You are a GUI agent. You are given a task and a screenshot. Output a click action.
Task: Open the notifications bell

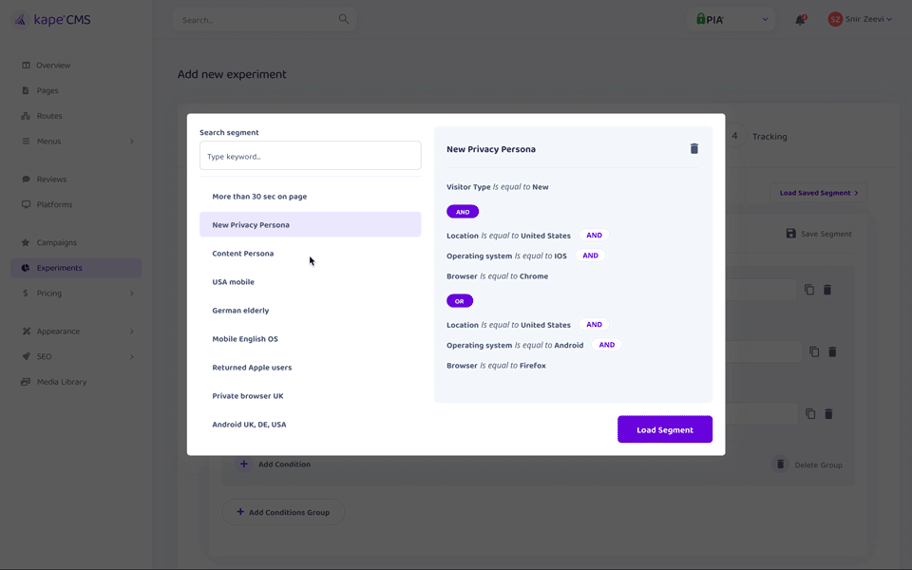click(x=800, y=20)
